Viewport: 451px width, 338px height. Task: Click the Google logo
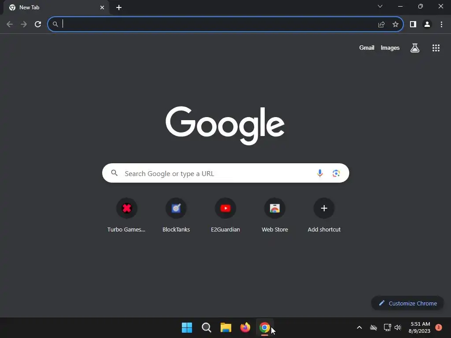point(225,125)
